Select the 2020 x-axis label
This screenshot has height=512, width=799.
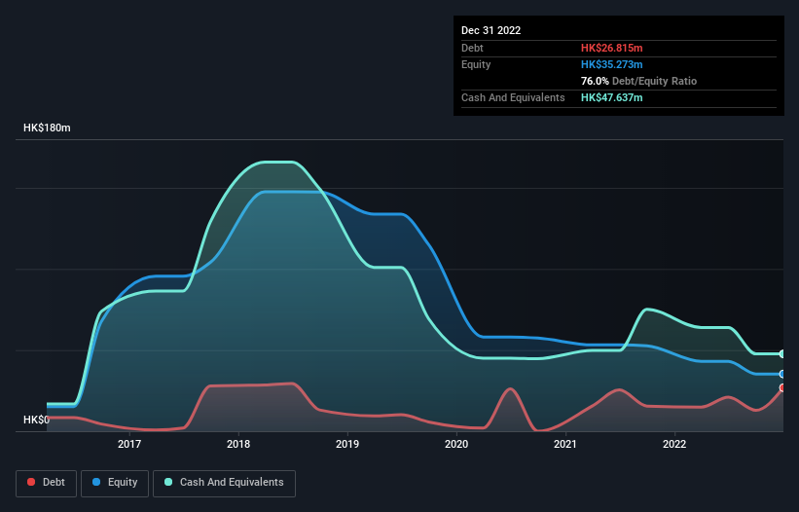(x=456, y=444)
